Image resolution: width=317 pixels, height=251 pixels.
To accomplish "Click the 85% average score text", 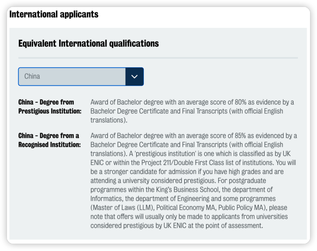I will click(240, 136).
